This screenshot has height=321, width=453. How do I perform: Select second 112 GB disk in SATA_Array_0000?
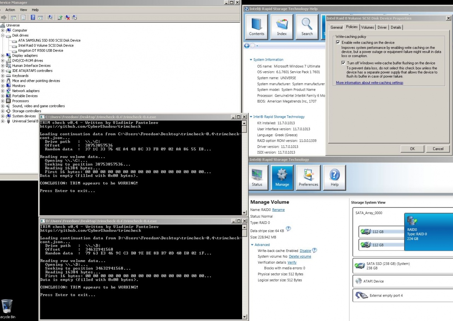[382, 245]
